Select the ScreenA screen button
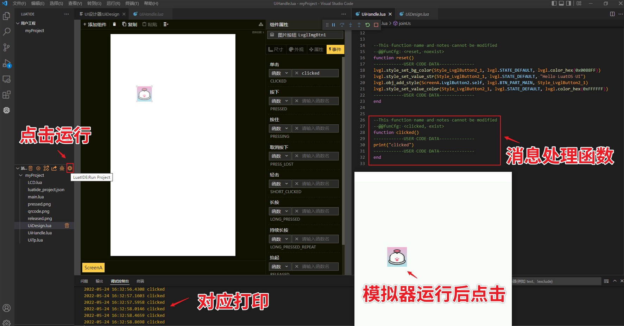624x326 pixels. tap(93, 267)
